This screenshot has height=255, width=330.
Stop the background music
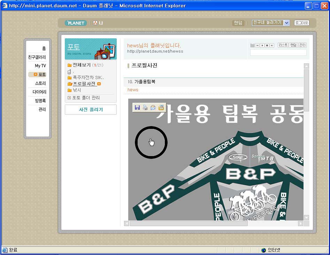[x=267, y=45]
